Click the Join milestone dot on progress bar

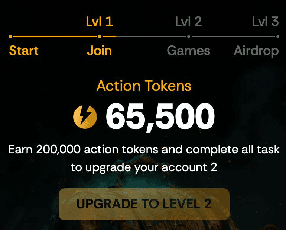point(100,36)
